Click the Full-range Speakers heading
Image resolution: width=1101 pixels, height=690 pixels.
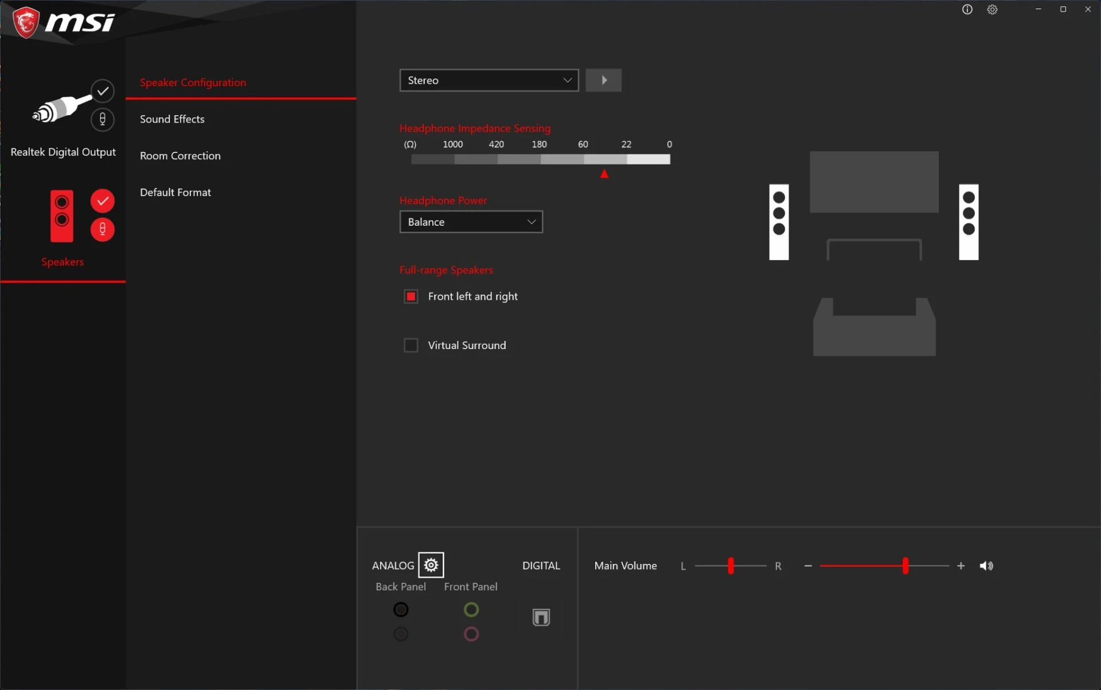[x=446, y=270]
